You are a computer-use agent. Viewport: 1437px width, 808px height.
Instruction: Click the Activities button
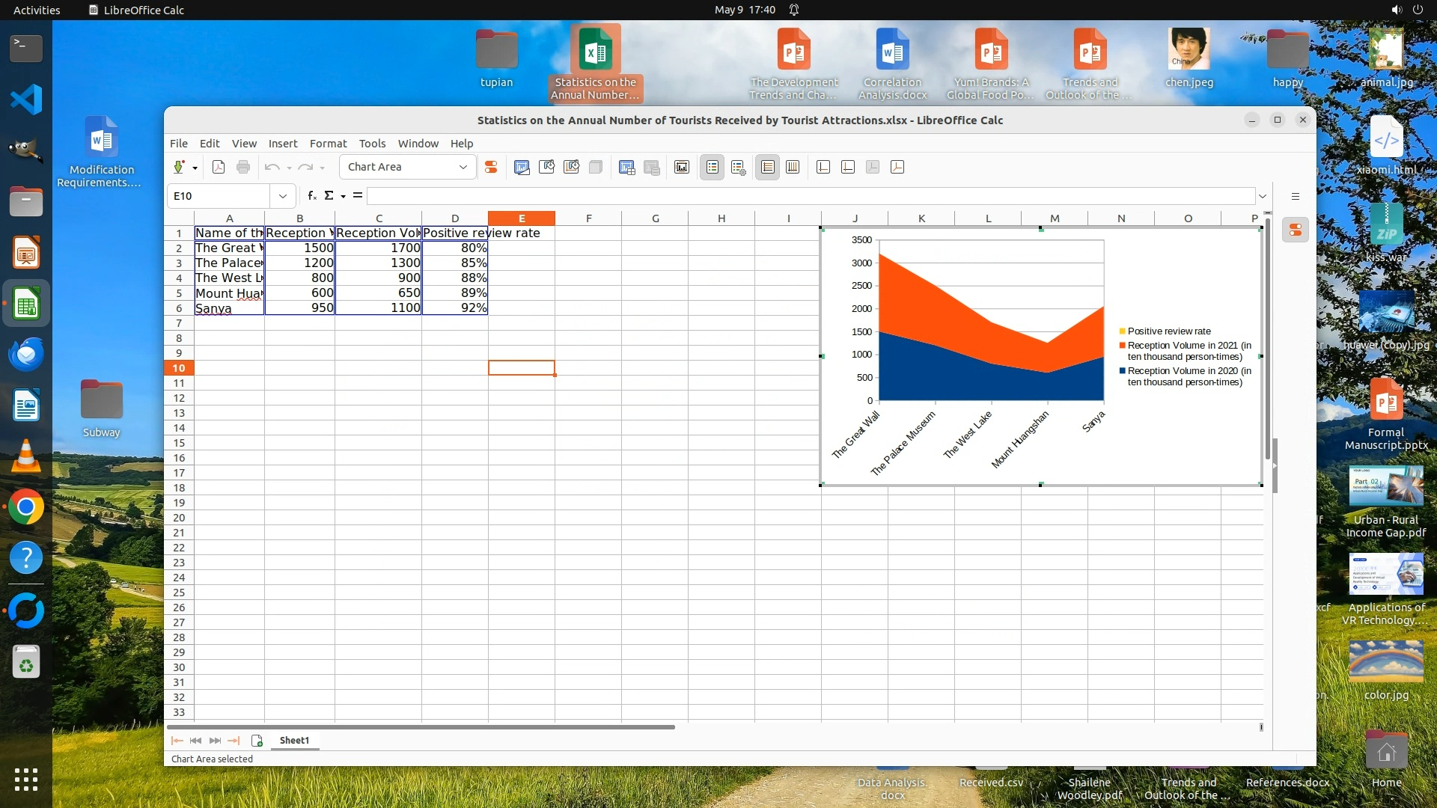click(x=37, y=10)
